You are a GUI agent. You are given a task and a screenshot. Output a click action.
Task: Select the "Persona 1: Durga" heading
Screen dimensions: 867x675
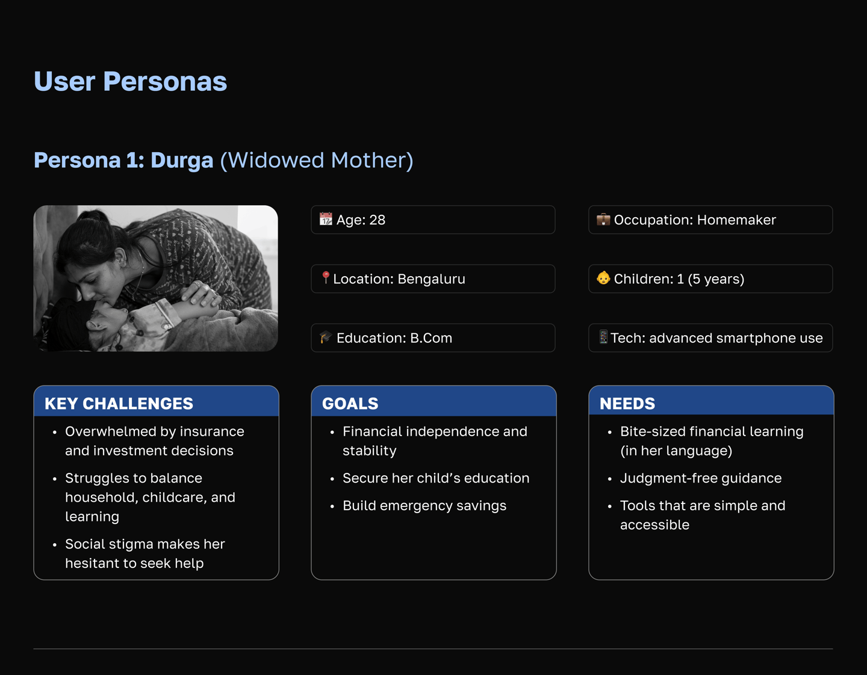[123, 161]
